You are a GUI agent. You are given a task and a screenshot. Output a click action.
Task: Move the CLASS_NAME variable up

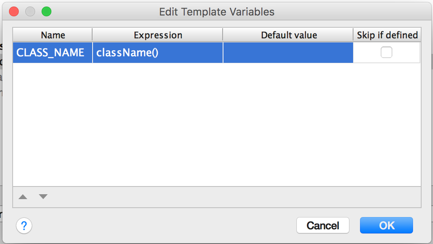pos(23,197)
